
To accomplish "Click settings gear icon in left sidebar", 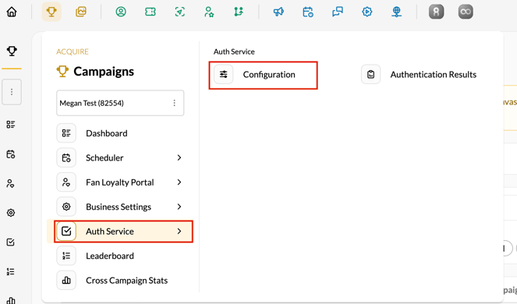I will [11, 213].
